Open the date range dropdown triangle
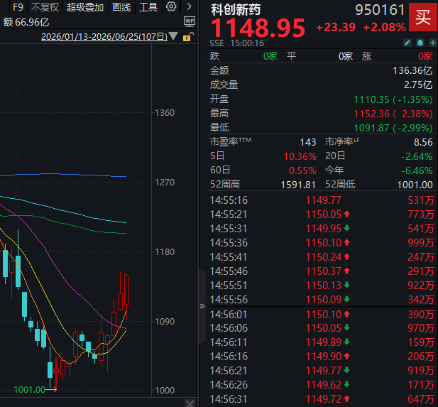This screenshot has width=438, height=407. (173, 36)
